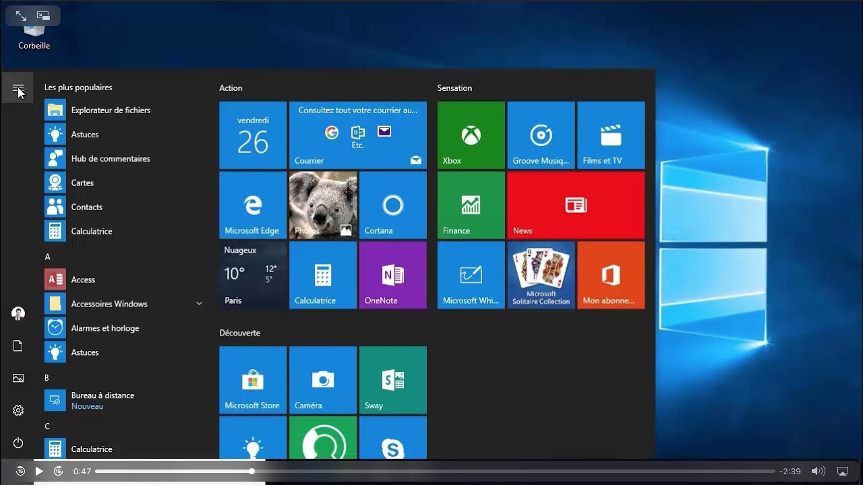Open Microsoft Solitaire Collection tile
This screenshot has width=863, height=485.
(541, 276)
